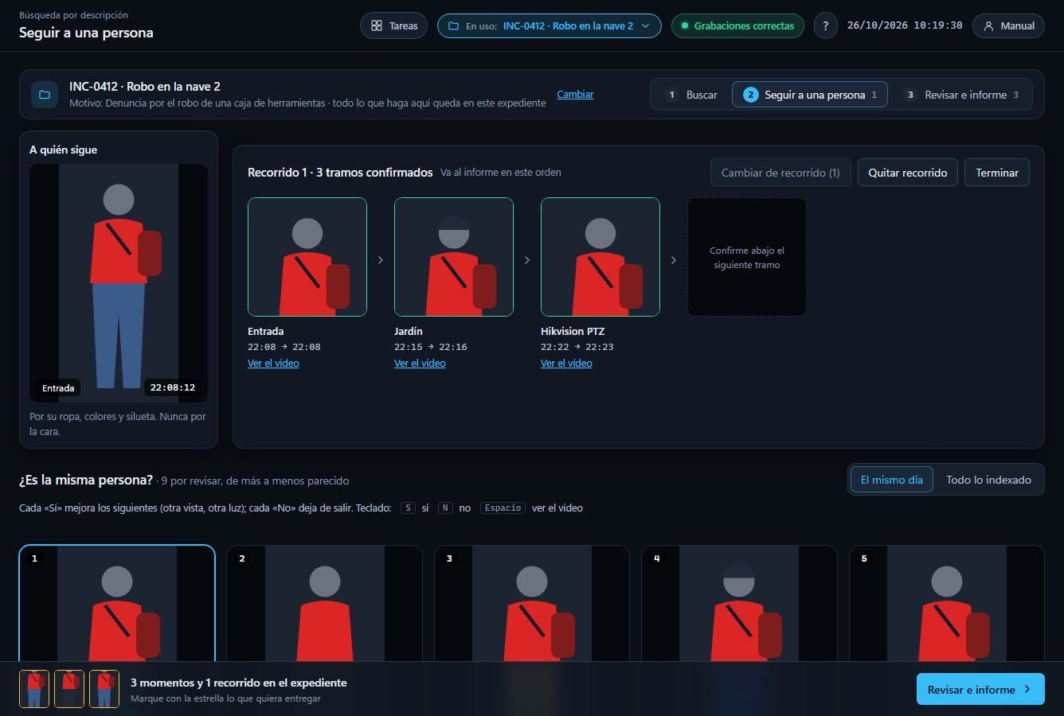Switch to Todo lo indexado filter

(x=988, y=480)
